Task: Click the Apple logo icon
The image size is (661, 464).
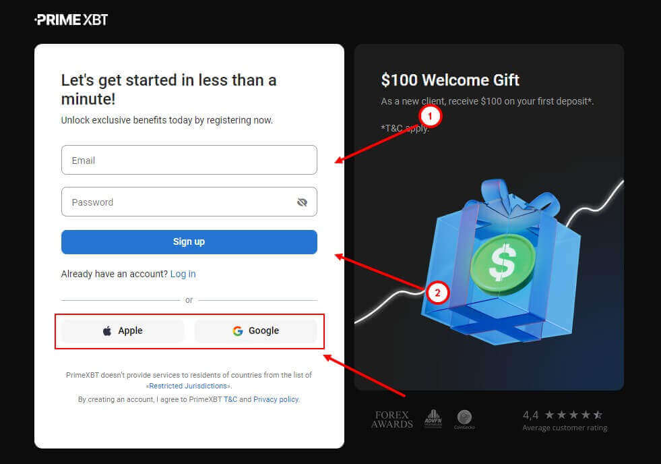Action: click(x=107, y=331)
